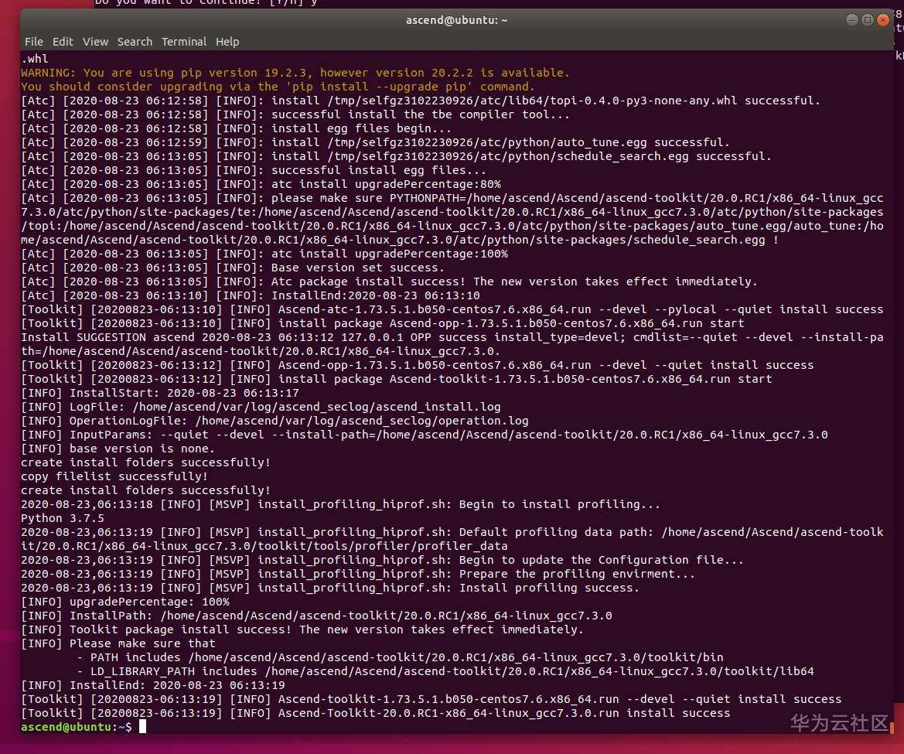Click 'Begin to update the Configuration file' line
Viewport: 904px width, 754px height.
(x=382, y=560)
